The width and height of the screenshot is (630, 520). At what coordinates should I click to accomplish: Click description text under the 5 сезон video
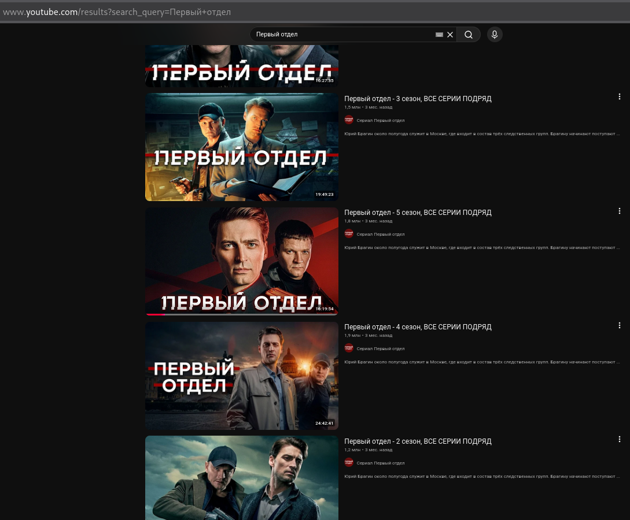click(482, 247)
